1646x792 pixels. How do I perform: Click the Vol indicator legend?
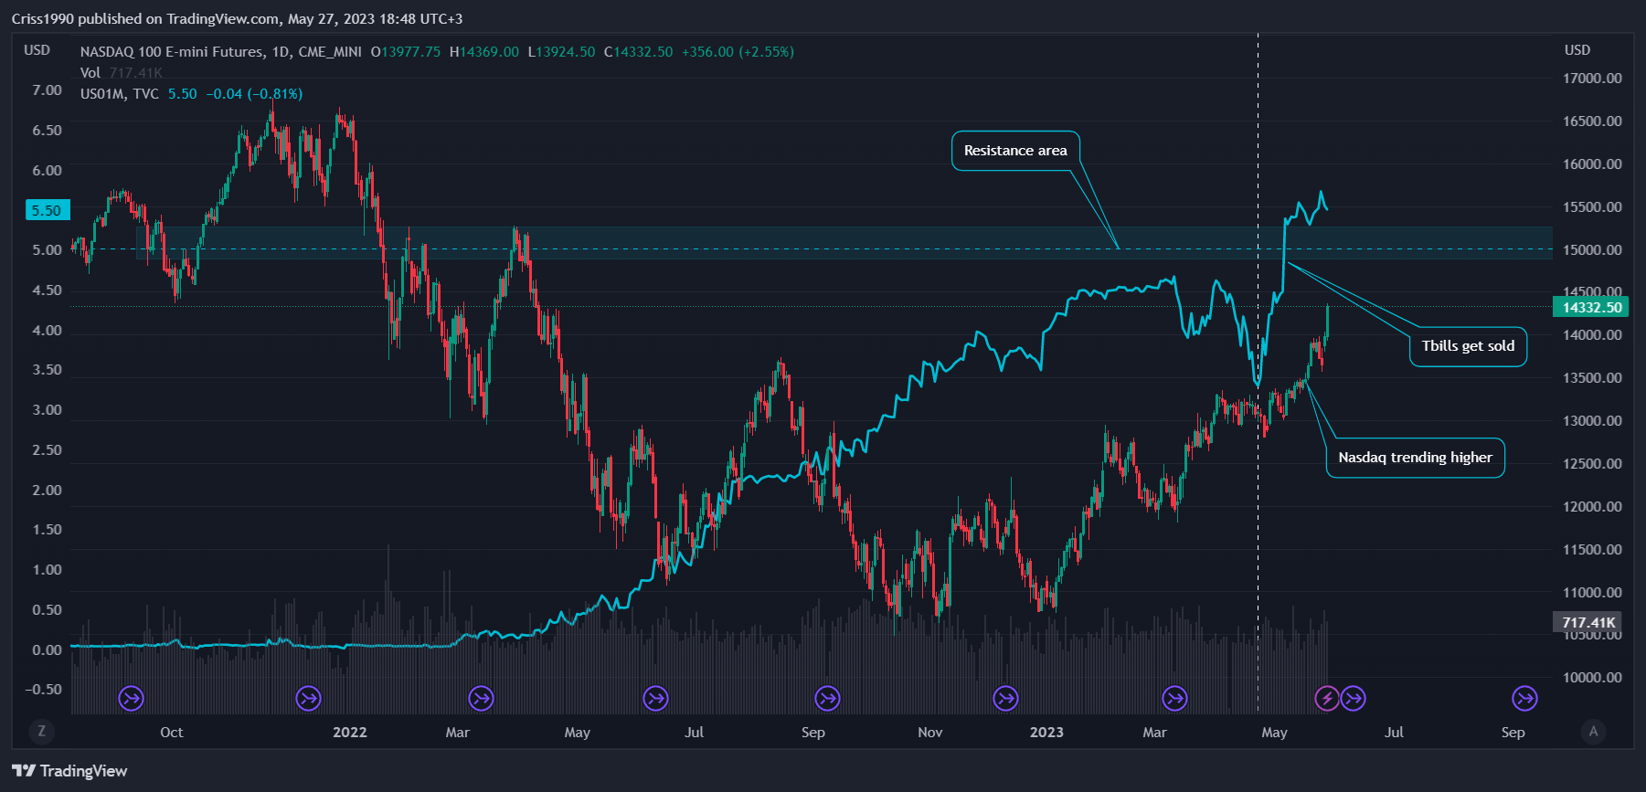(x=90, y=73)
